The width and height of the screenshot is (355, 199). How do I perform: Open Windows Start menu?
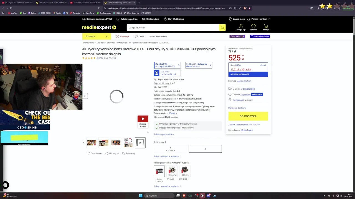[x=141, y=196]
